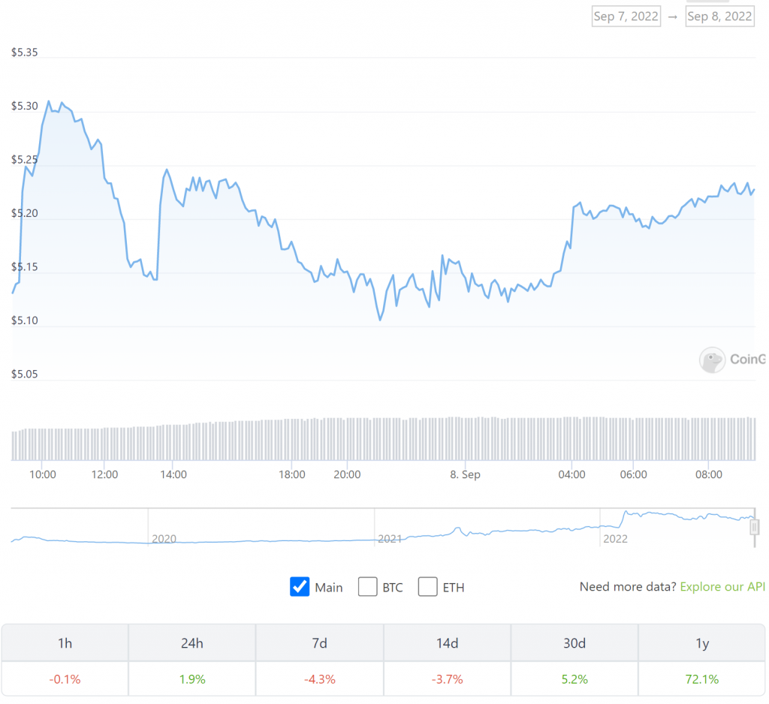Follow the Explore our API link

722,586
